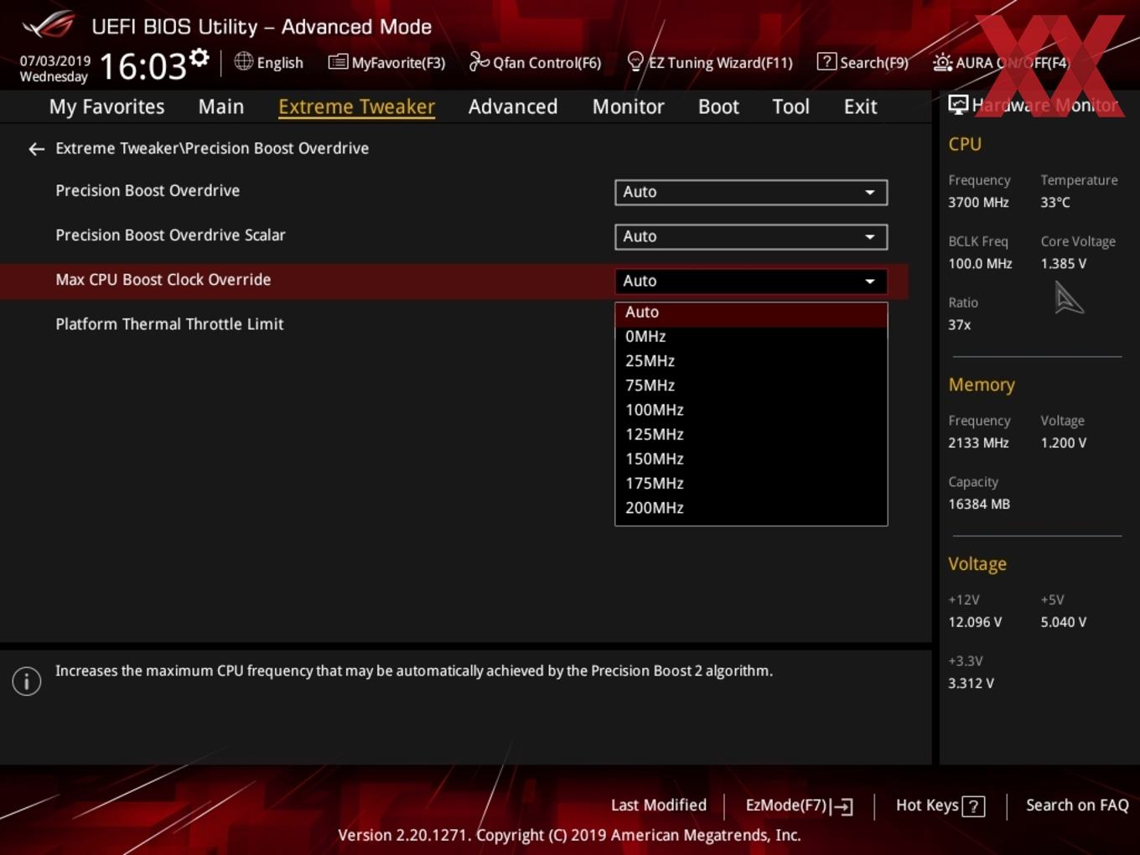The image size is (1140, 855).
Task: Open Search on FAQ link
Action: [1077, 806]
